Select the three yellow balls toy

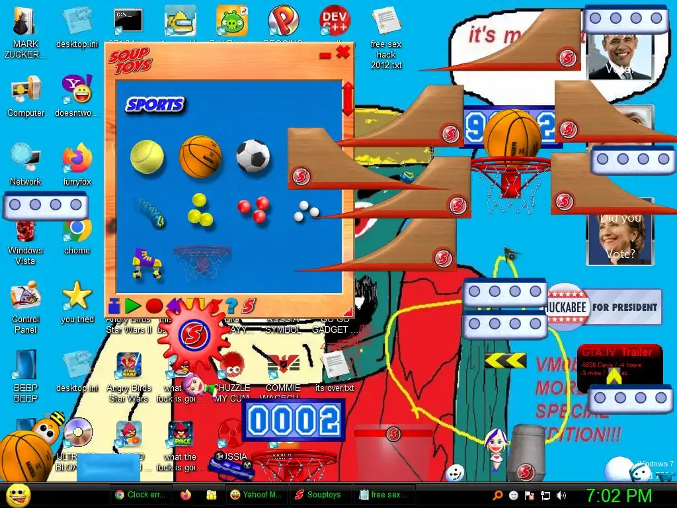(x=200, y=210)
